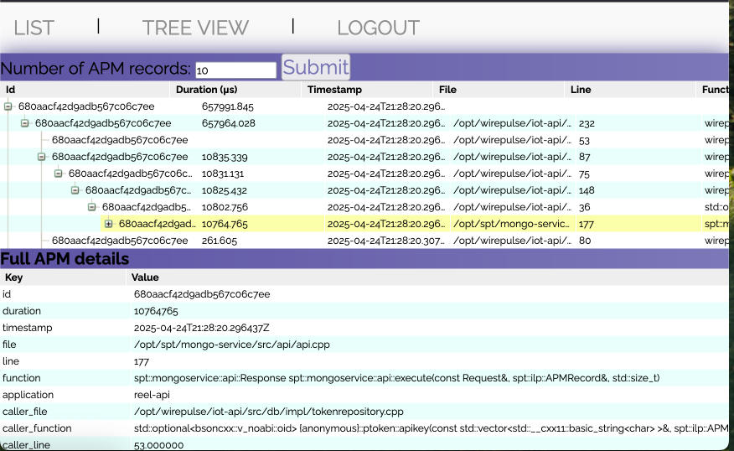The height and width of the screenshot is (451, 734).
Task: Select the details id value 680aacf42d9adb567c06c7ee
Action: click(202, 294)
